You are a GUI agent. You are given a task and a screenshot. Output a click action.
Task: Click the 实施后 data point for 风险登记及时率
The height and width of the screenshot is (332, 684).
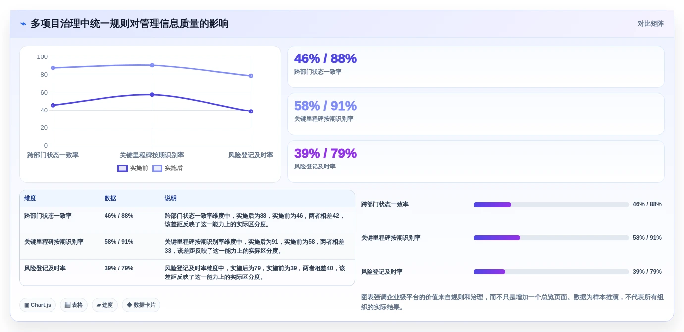pyautogui.click(x=251, y=76)
